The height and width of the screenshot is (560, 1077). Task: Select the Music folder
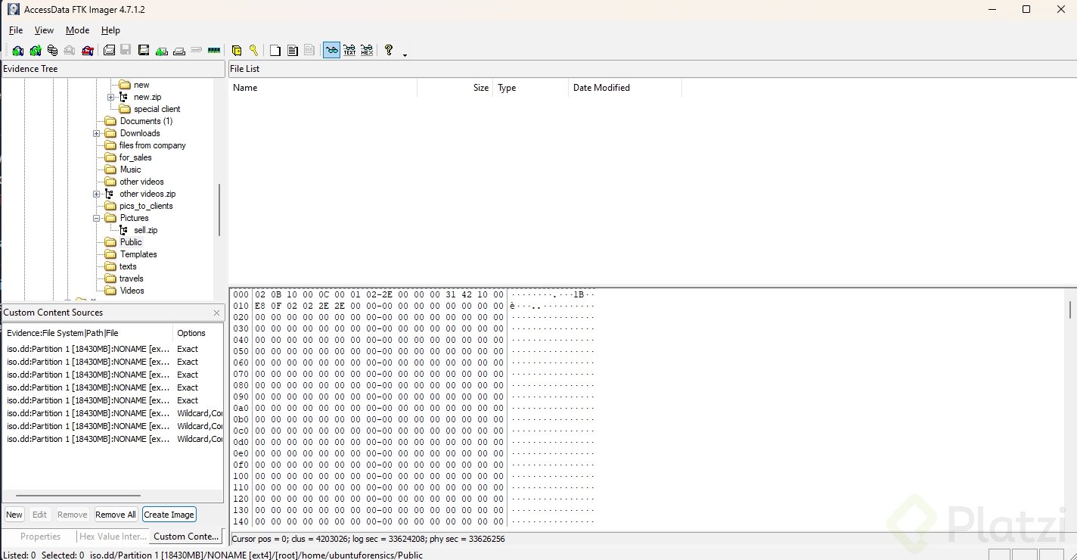[130, 170]
